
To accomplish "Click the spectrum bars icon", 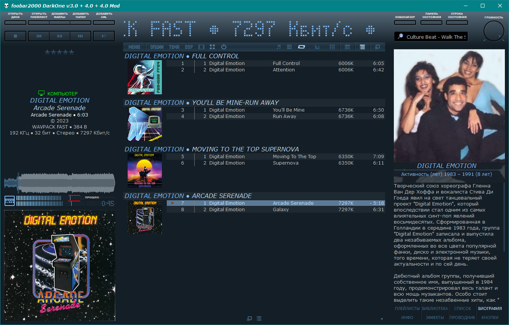I will [317, 47].
